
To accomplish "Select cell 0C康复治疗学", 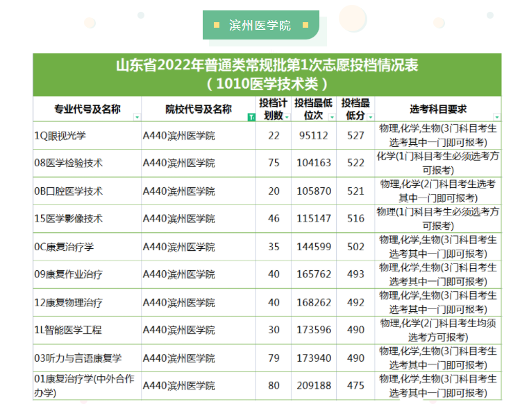I will 87,247.
